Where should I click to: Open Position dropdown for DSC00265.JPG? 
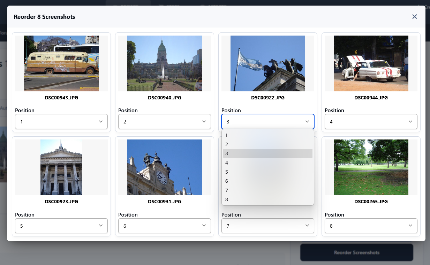pyautogui.click(x=371, y=226)
